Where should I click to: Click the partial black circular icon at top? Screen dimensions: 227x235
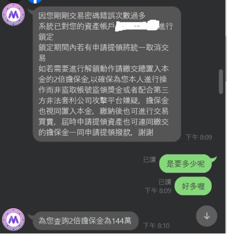(x=15, y=2)
